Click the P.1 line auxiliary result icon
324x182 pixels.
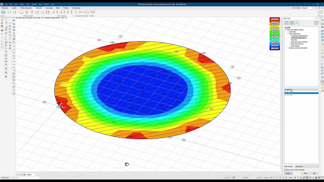[x=81, y=12]
